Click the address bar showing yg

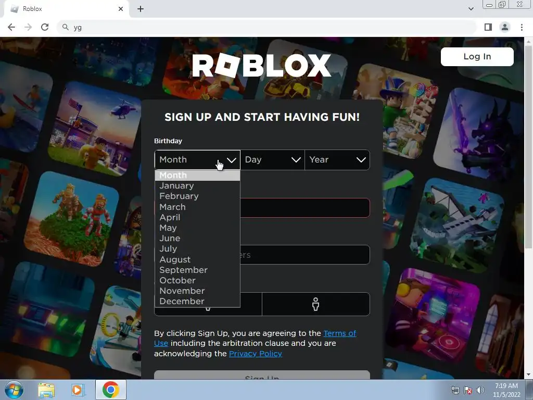pos(267,27)
